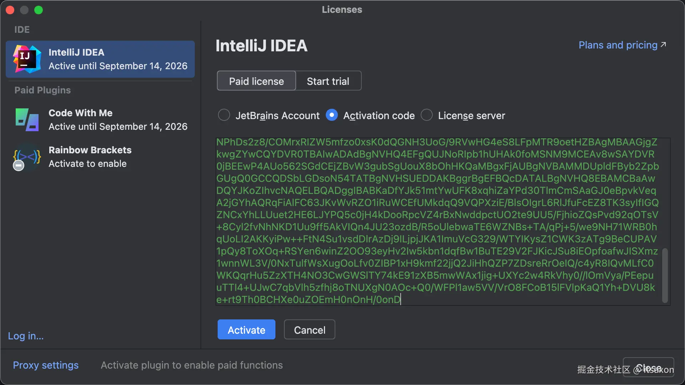The image size is (685, 385).
Task: Open the Proxy settings link
Action: (x=46, y=365)
